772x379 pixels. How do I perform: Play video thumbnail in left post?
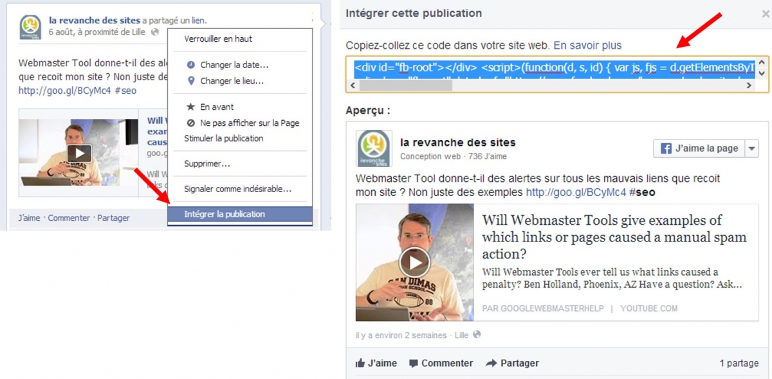point(79,153)
